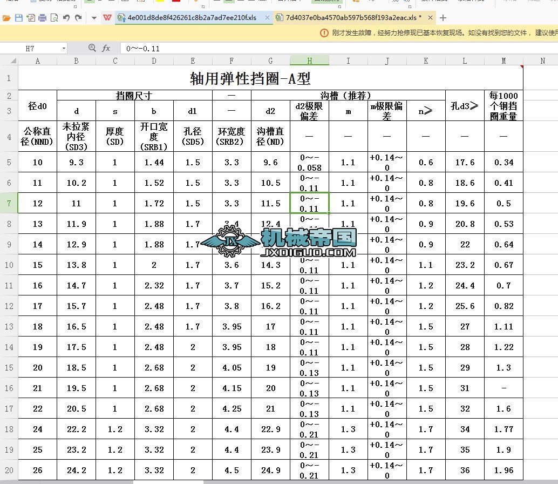
Task: Open the insert function fx button
Action: (106, 48)
